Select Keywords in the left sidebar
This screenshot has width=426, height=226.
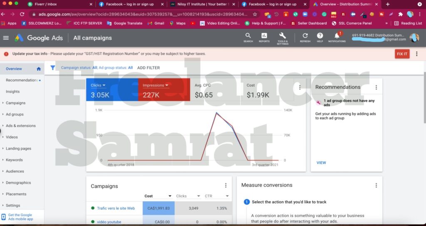14,160
